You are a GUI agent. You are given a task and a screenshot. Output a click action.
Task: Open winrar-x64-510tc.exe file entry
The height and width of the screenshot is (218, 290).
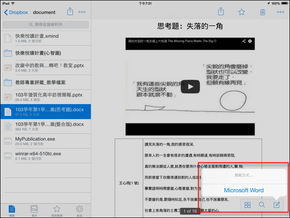click(x=46, y=156)
